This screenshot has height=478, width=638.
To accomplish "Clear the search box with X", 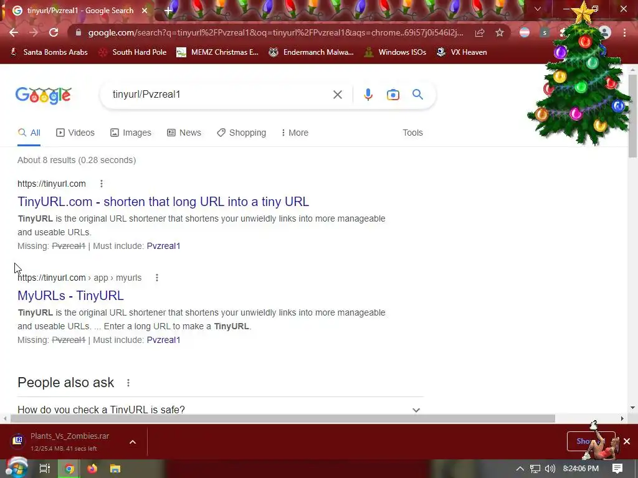I will coord(337,95).
